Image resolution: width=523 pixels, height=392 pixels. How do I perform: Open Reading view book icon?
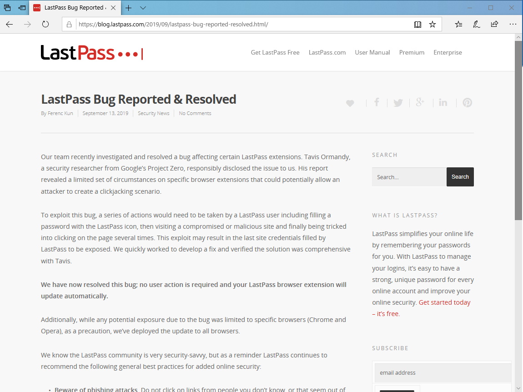pyautogui.click(x=417, y=25)
